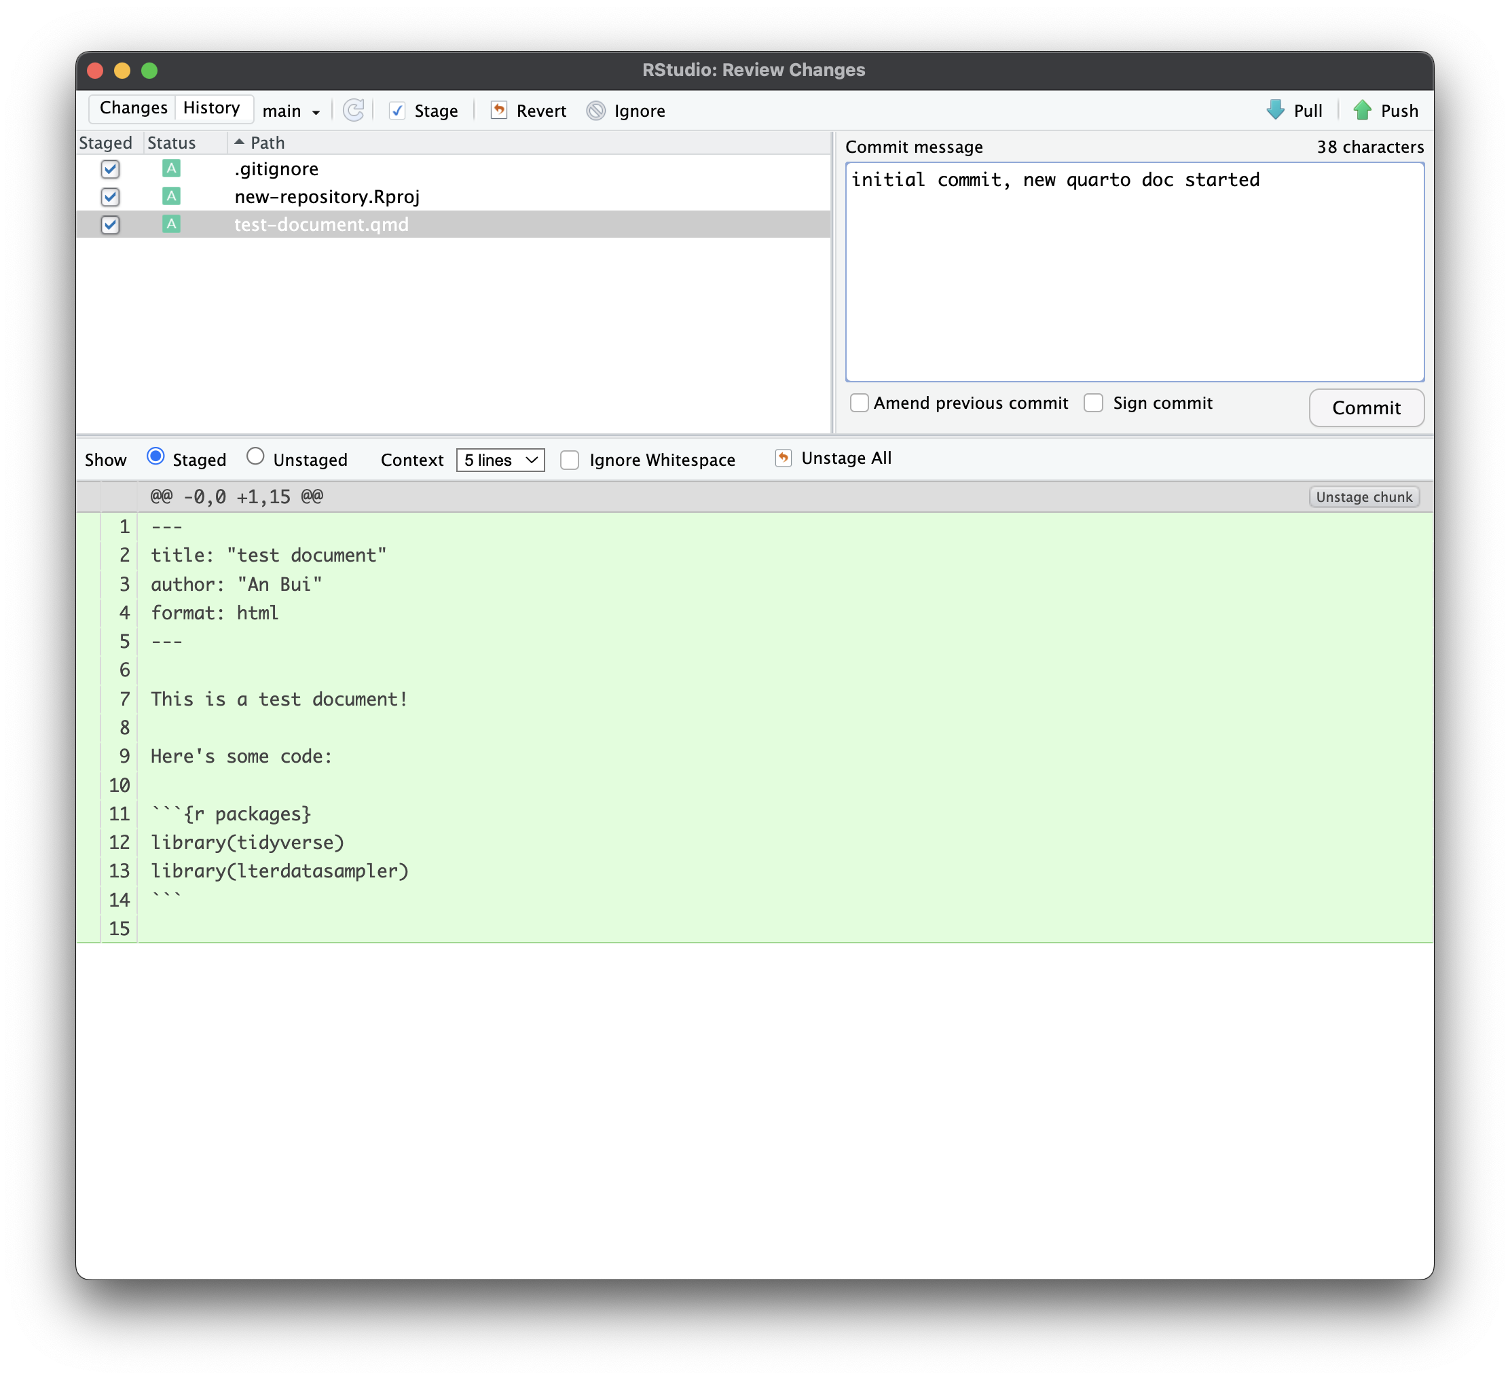Select the Changes tab

pos(133,108)
